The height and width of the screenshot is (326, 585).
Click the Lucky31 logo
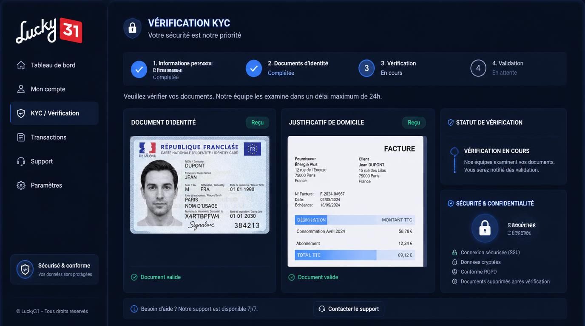click(49, 31)
